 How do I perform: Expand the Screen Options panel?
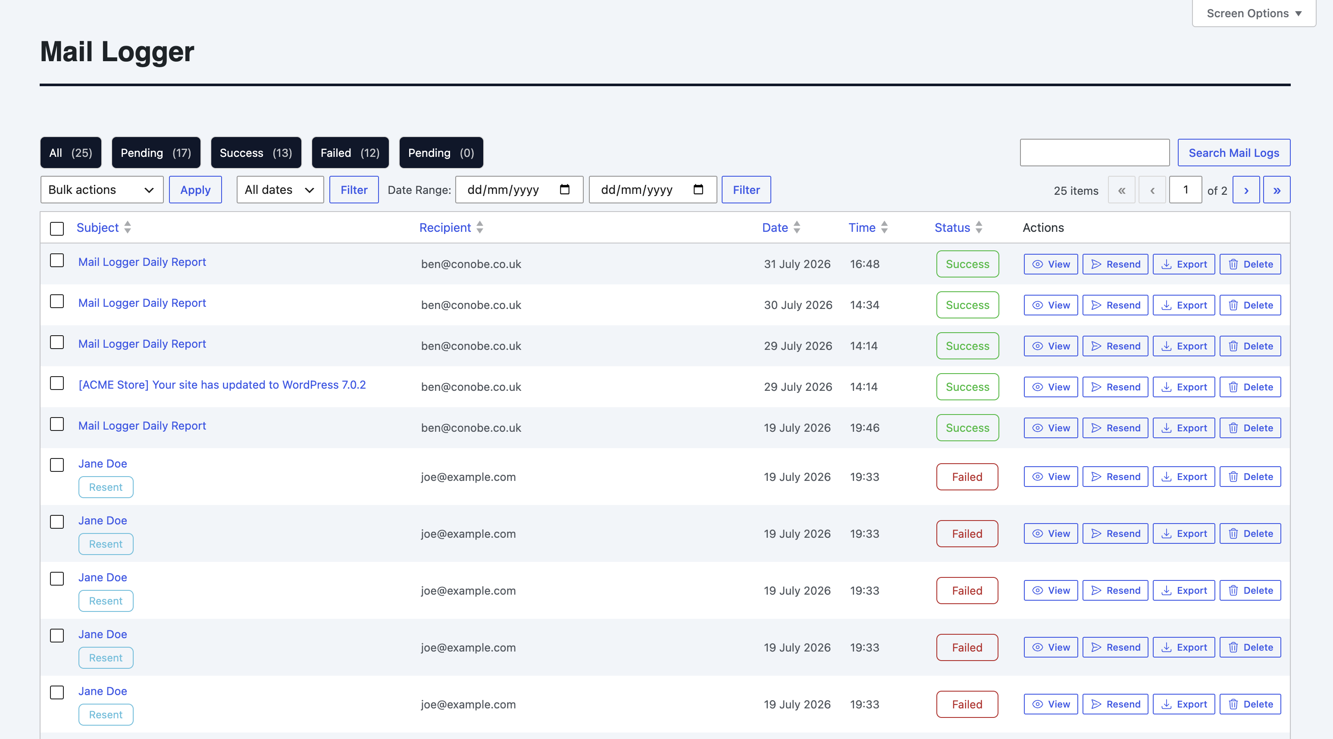(1254, 13)
